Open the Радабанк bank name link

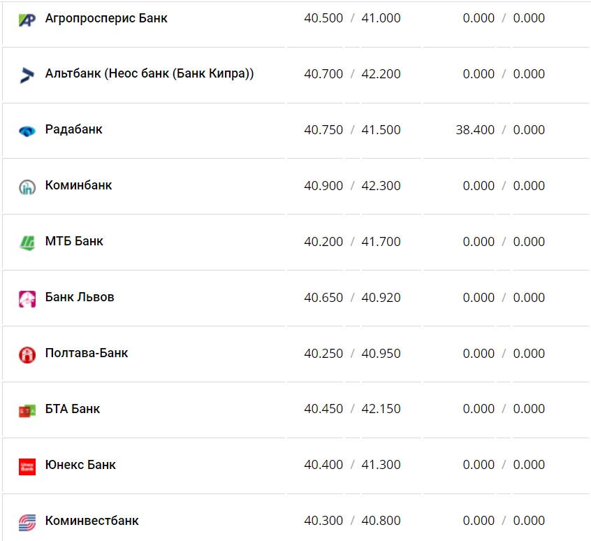pyautogui.click(x=73, y=129)
